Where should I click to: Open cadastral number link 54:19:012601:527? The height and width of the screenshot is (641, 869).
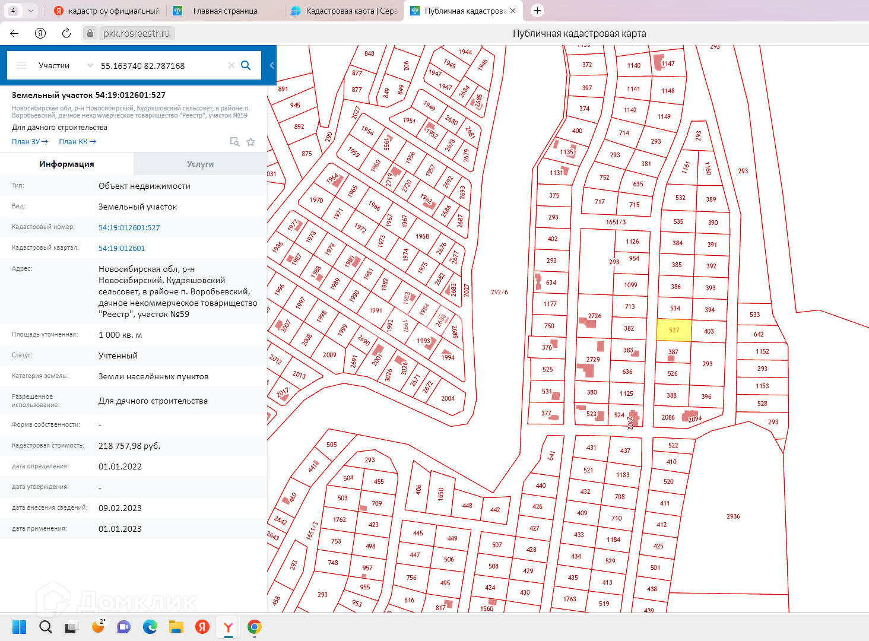(x=129, y=227)
